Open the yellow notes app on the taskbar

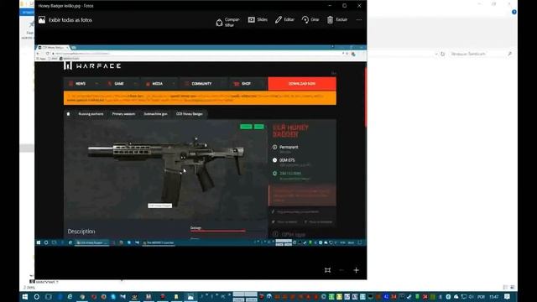point(176,297)
